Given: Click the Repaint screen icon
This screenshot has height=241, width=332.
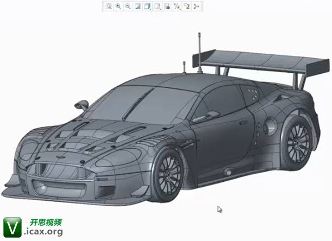Looking at the screenshot, I should tap(137, 7).
